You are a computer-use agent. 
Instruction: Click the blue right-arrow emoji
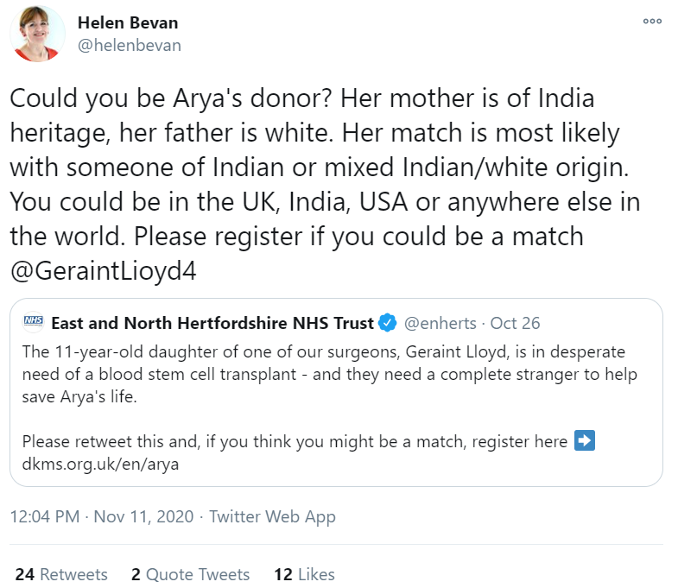585,441
